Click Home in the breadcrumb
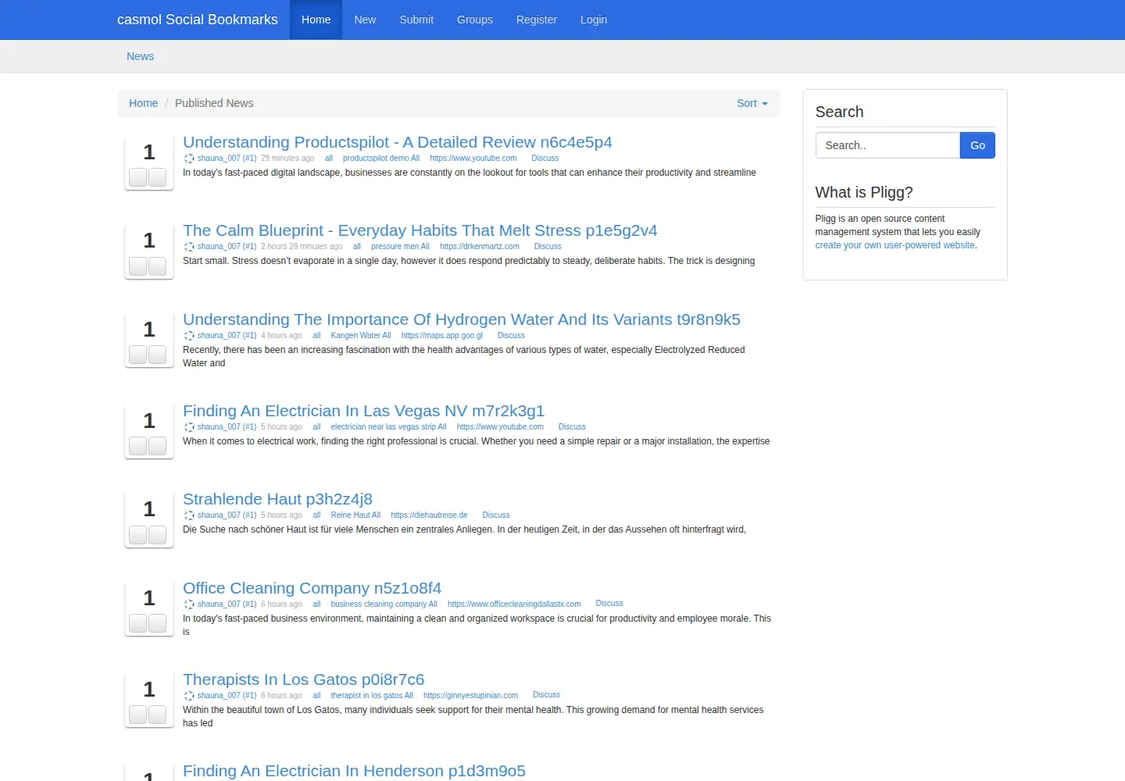 [x=143, y=103]
